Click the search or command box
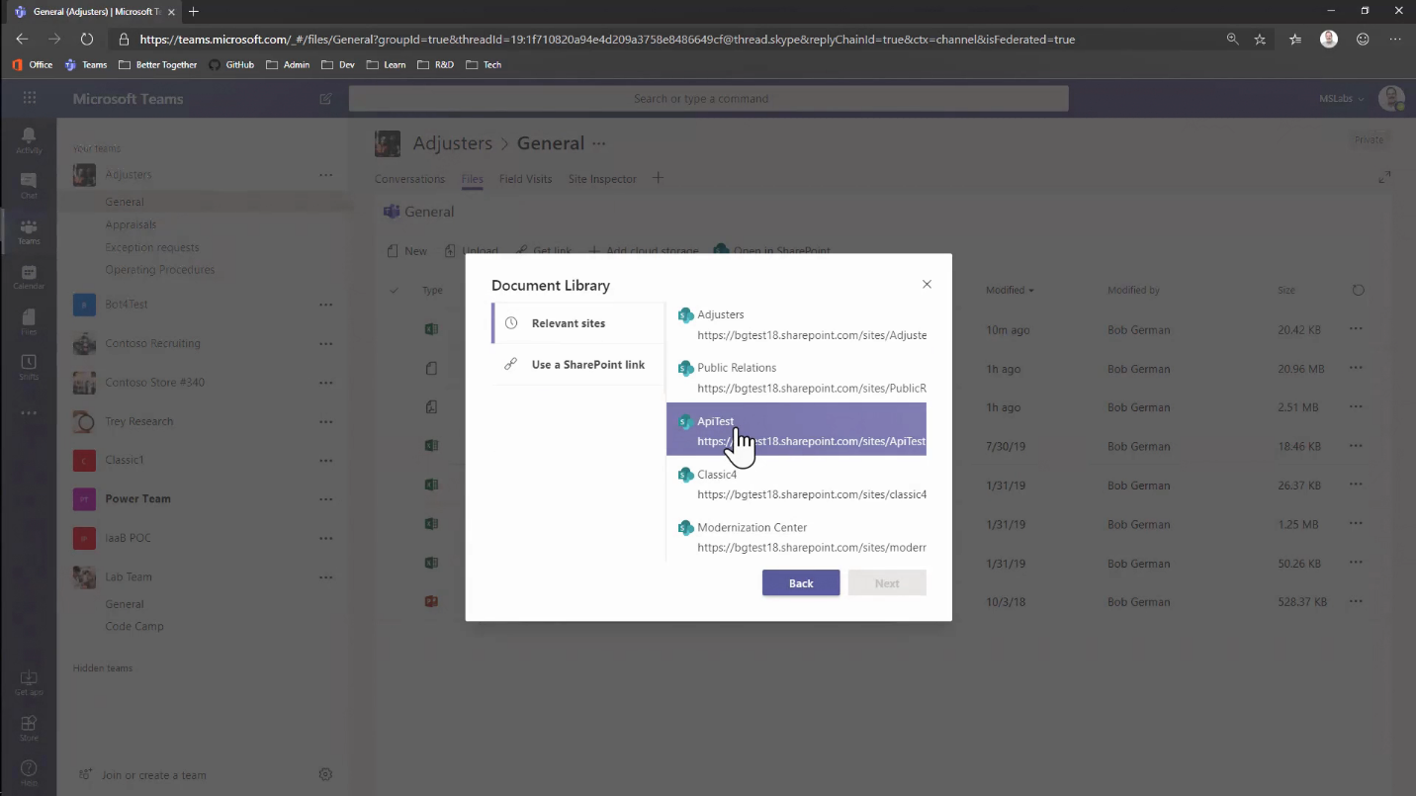 (708, 98)
